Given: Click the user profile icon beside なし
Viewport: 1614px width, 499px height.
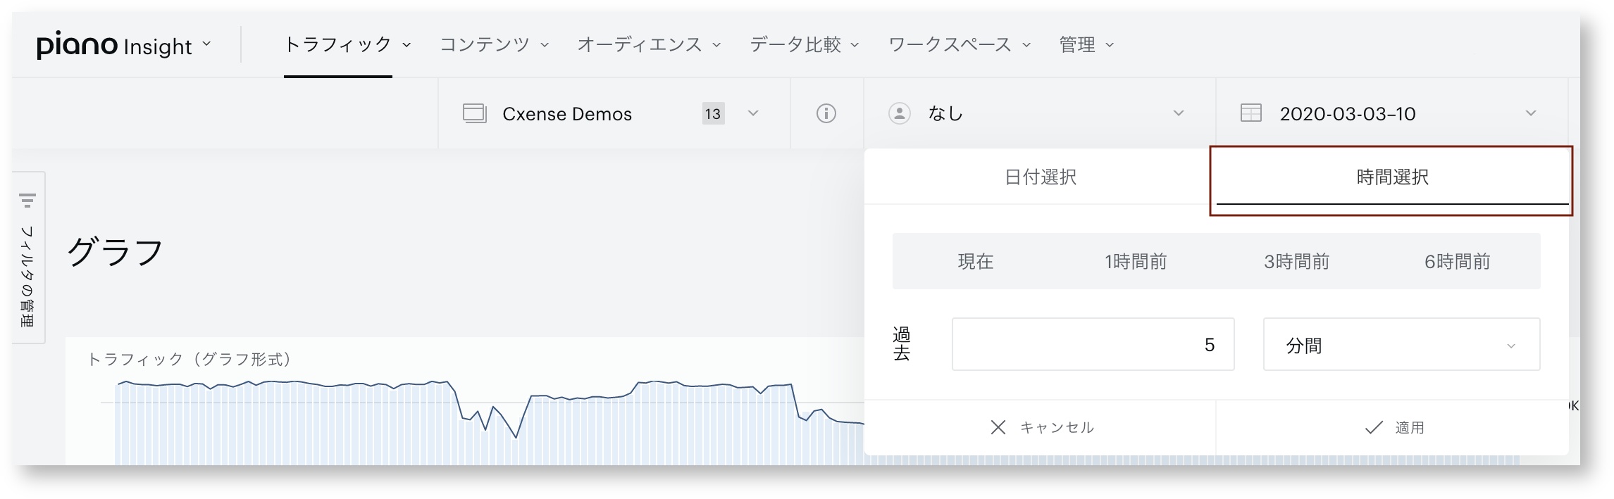Looking at the screenshot, I should (899, 113).
